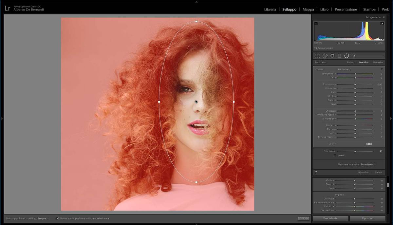Select the Crop overlay tool icon
The height and width of the screenshot is (225, 393).
[317, 56]
